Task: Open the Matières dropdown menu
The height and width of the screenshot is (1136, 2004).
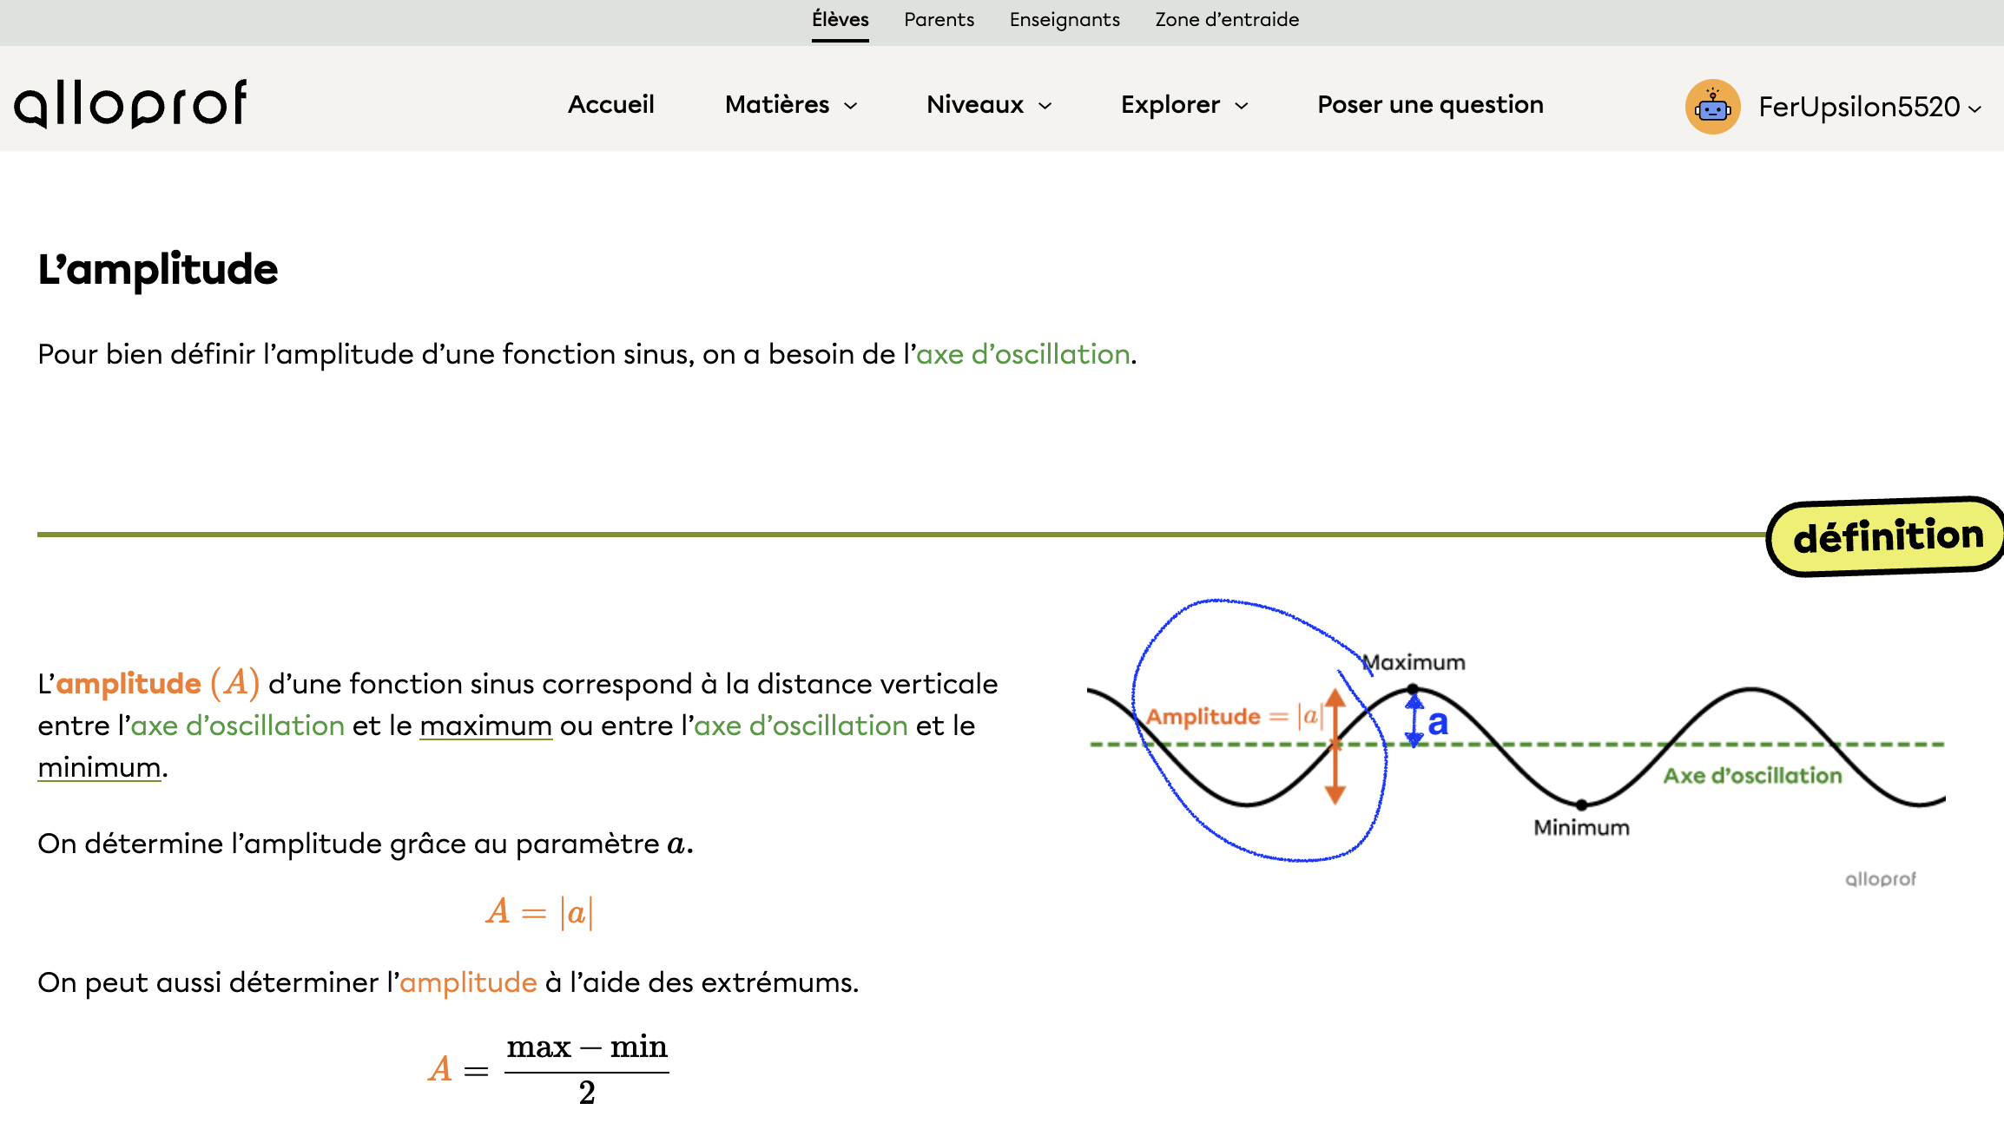Action: 791,105
